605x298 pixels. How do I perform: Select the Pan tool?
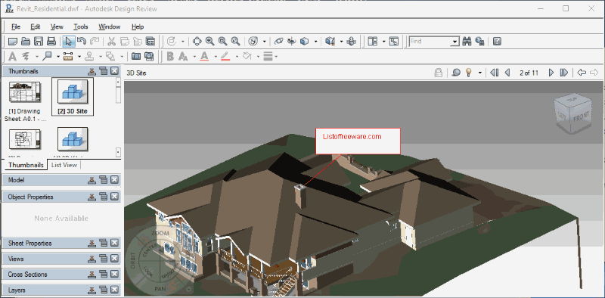click(197, 42)
